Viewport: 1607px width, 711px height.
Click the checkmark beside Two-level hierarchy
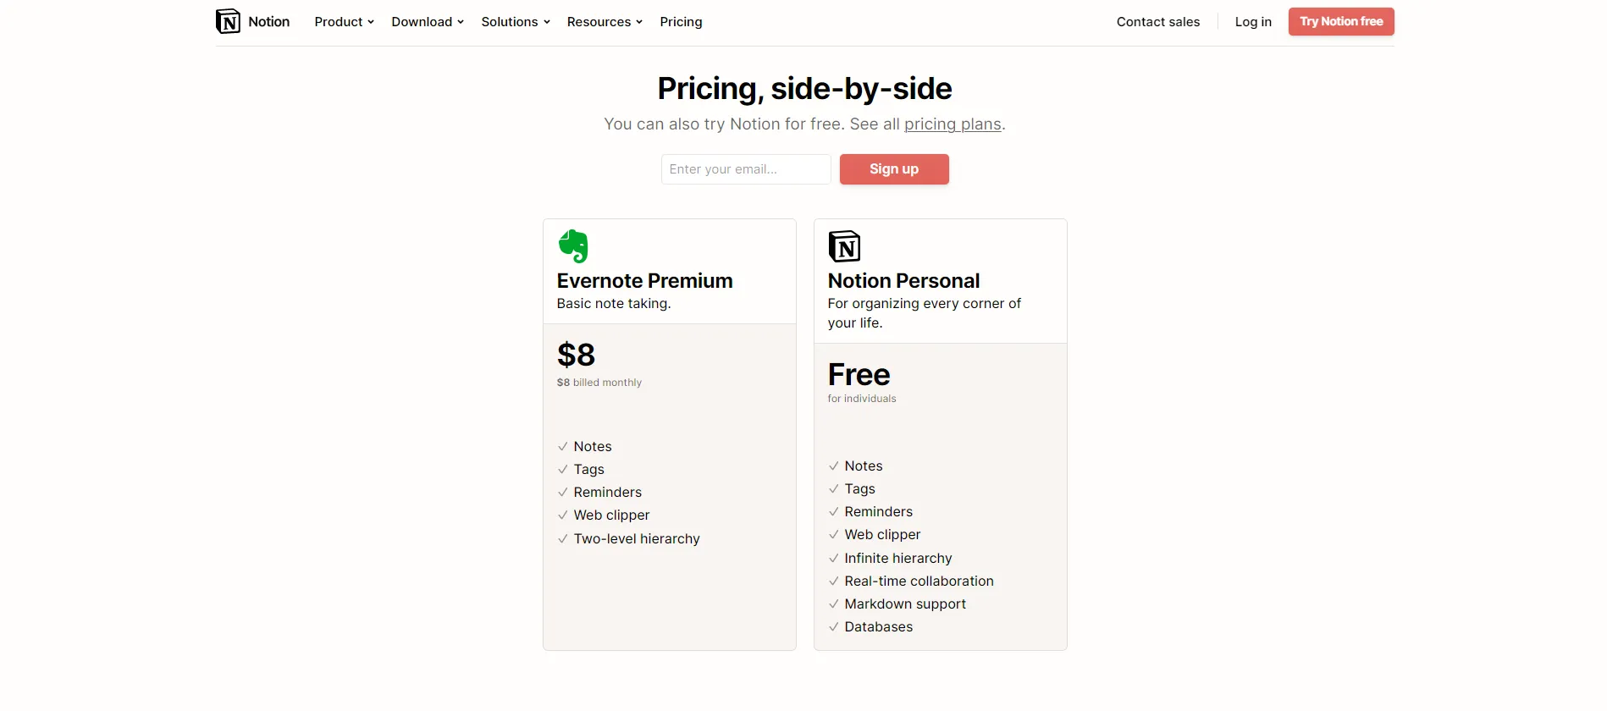click(x=563, y=538)
